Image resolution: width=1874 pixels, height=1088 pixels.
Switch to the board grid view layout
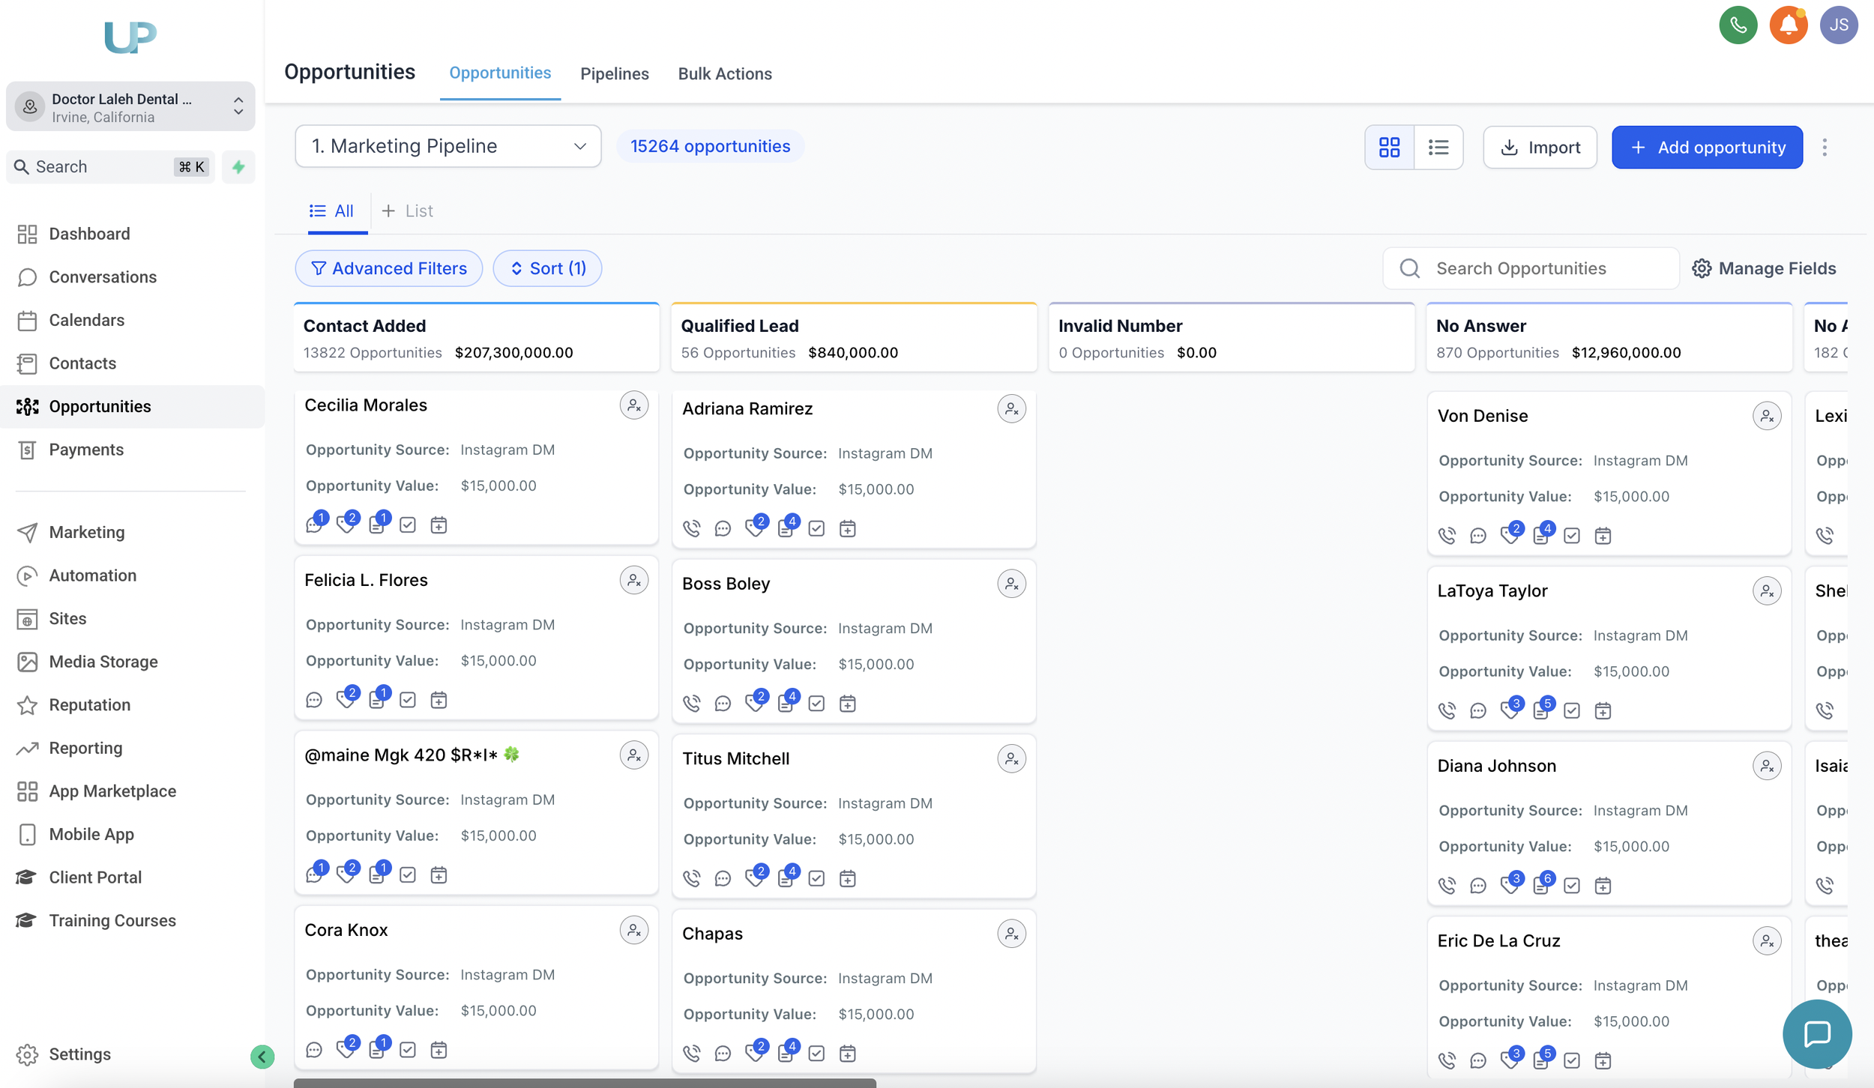1389,148
